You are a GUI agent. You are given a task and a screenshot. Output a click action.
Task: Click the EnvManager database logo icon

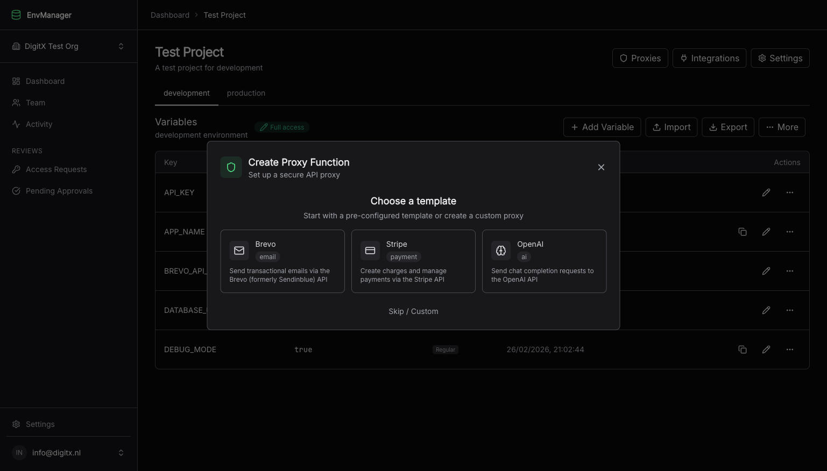[x=16, y=15]
